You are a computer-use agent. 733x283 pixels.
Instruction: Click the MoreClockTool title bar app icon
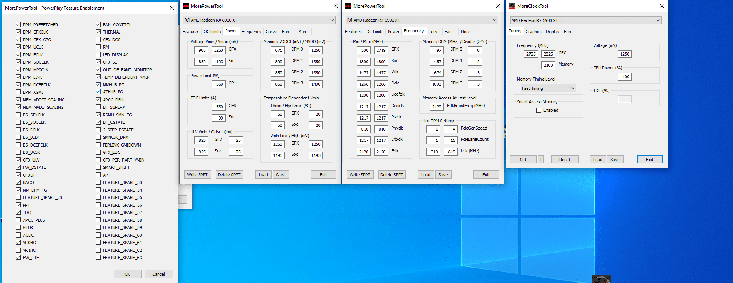pos(512,6)
